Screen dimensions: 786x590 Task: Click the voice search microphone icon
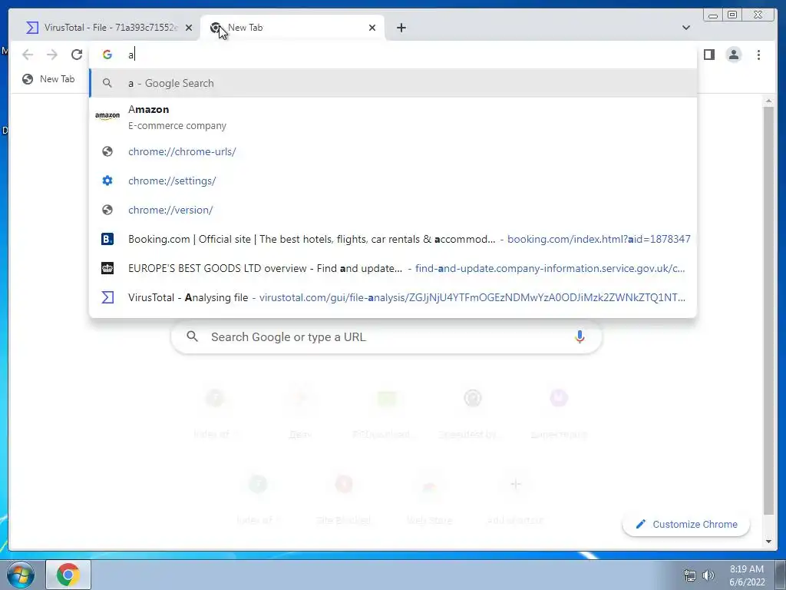point(580,336)
